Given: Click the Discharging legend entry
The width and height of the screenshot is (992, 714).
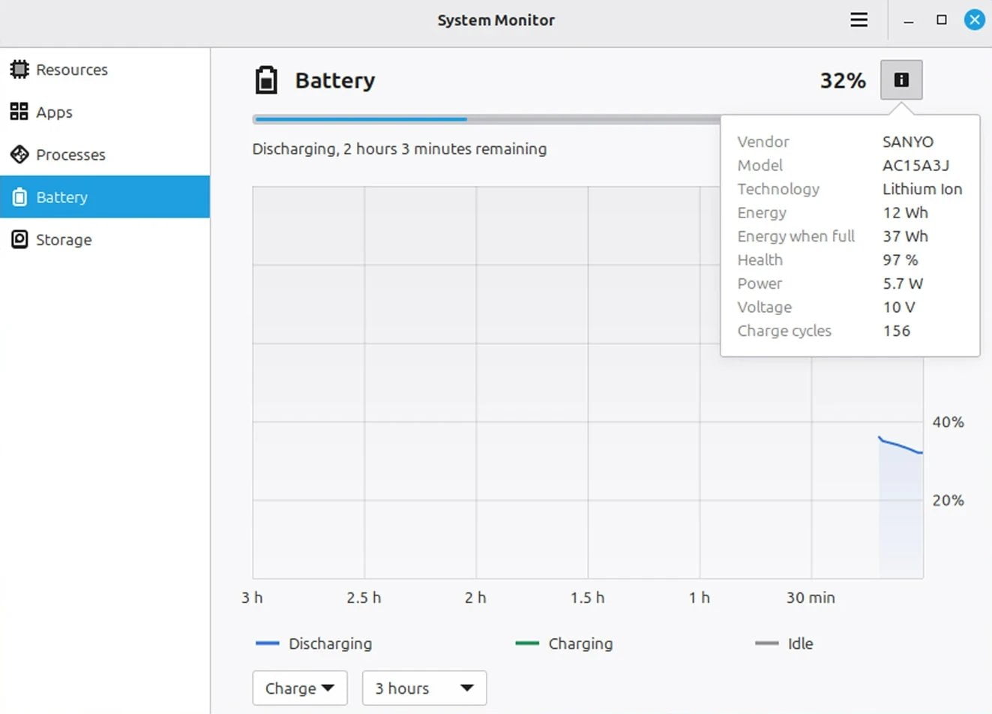Looking at the screenshot, I should [313, 643].
